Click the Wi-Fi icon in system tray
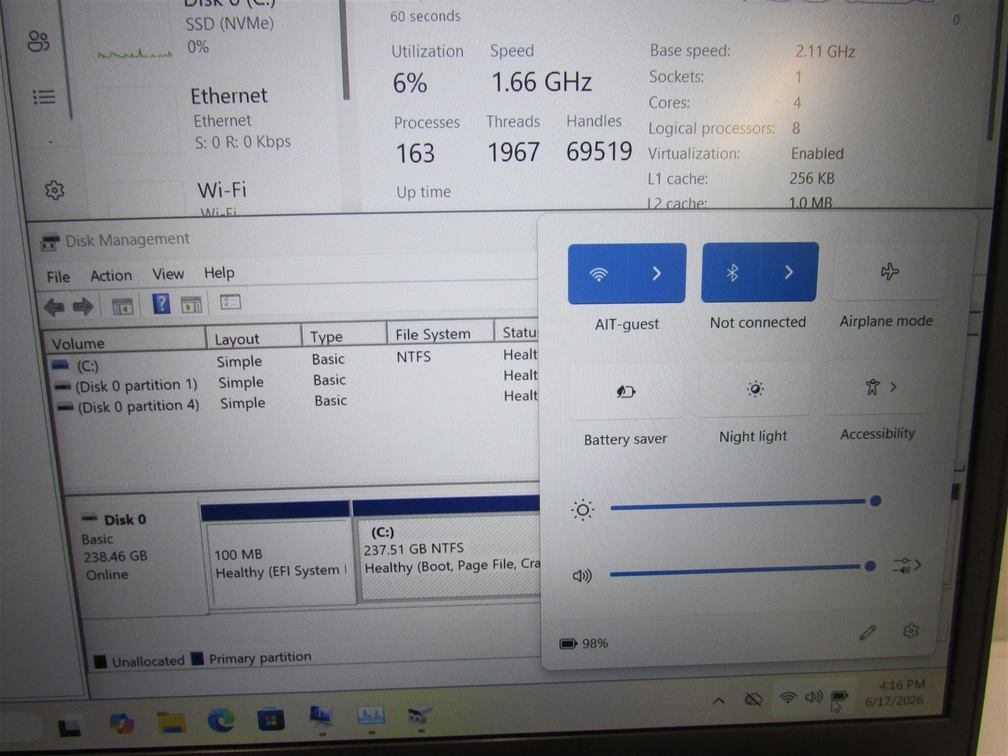The image size is (1008, 756). pyautogui.click(x=787, y=697)
